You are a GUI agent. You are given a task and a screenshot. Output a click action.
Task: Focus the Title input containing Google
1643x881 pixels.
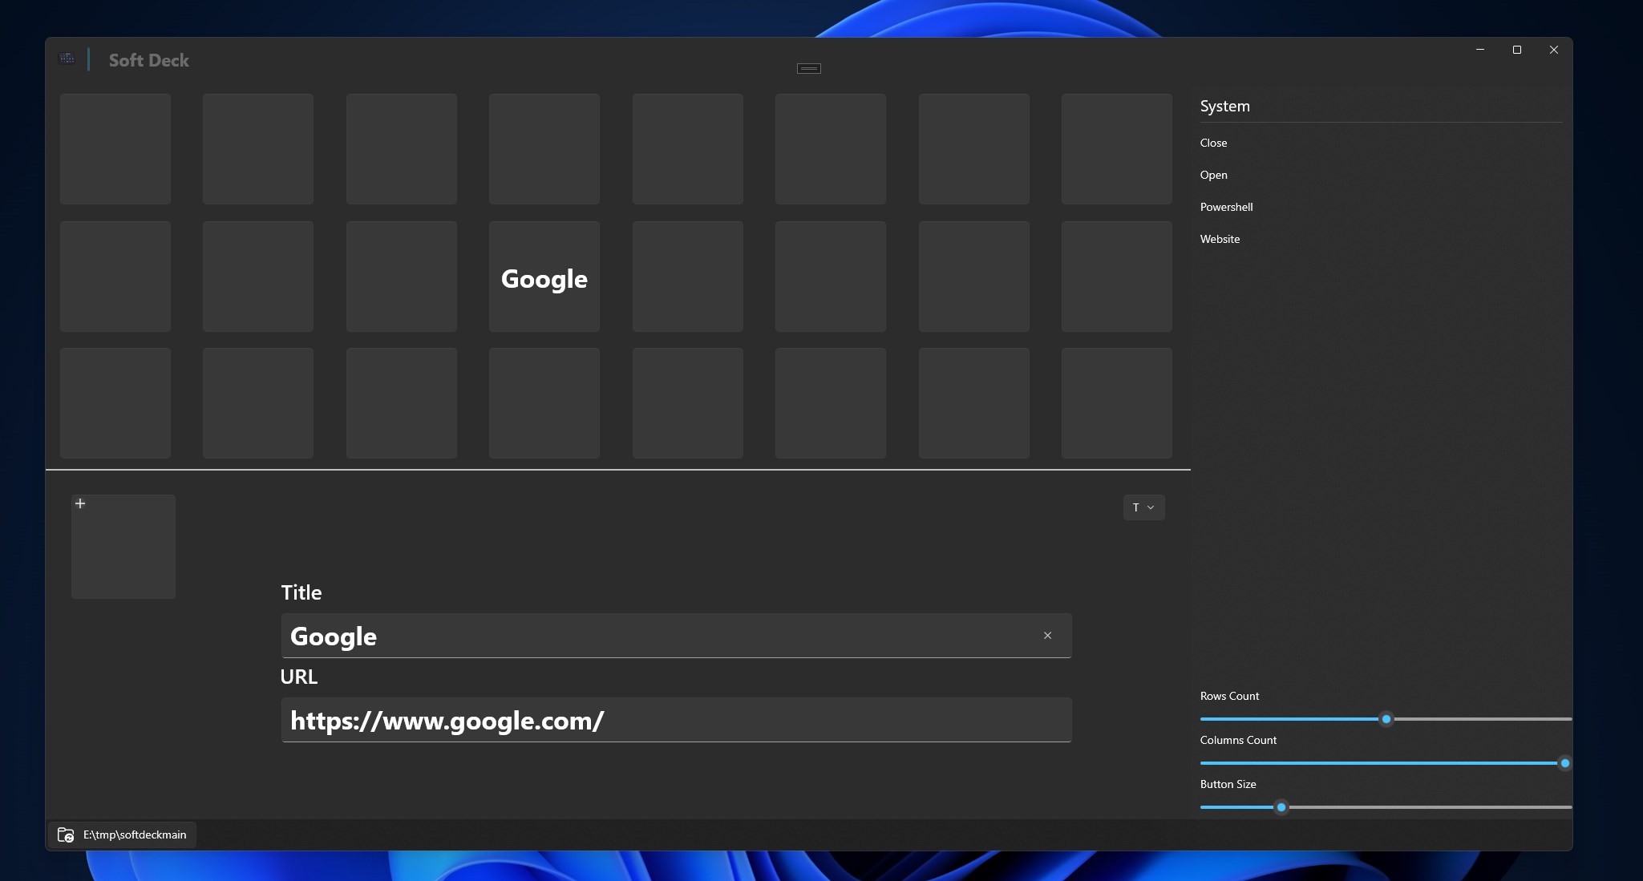(x=676, y=636)
